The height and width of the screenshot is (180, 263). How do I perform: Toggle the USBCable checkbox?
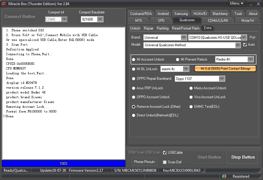pos(165,153)
